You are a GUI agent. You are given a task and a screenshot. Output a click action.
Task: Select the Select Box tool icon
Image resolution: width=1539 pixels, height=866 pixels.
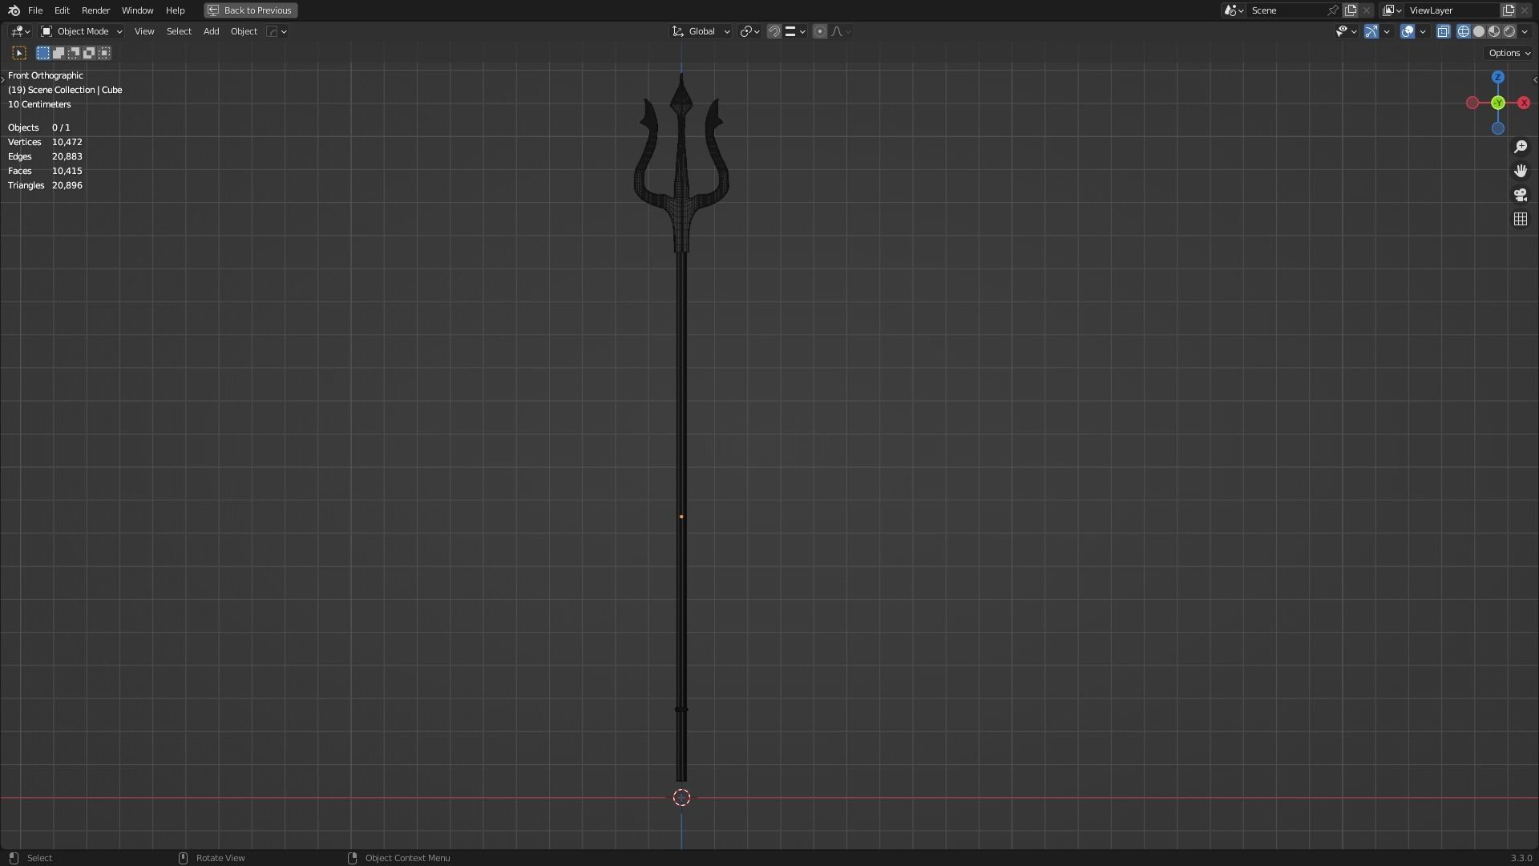click(x=19, y=53)
